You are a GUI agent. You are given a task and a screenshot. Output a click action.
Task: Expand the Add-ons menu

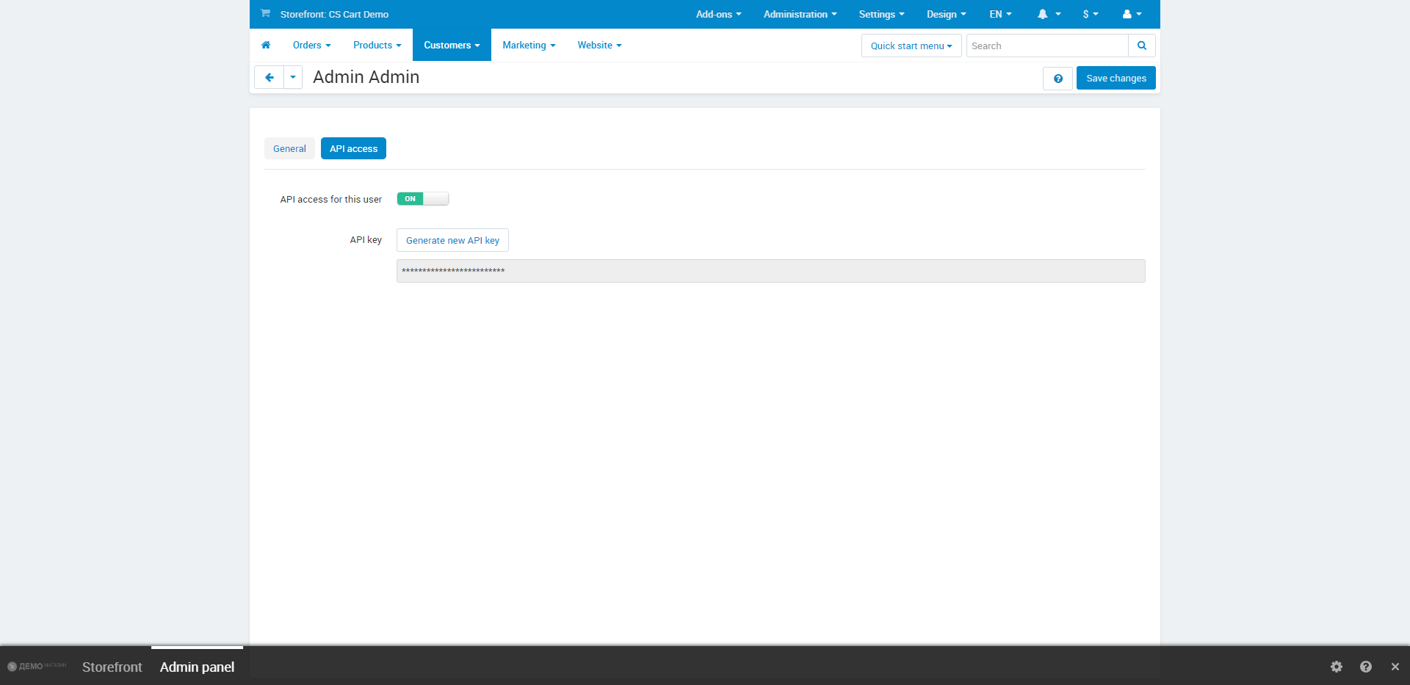pyautogui.click(x=718, y=14)
